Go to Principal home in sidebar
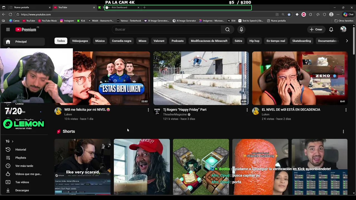Image resolution: width=356 pixels, height=200 pixels. [x=24, y=42]
